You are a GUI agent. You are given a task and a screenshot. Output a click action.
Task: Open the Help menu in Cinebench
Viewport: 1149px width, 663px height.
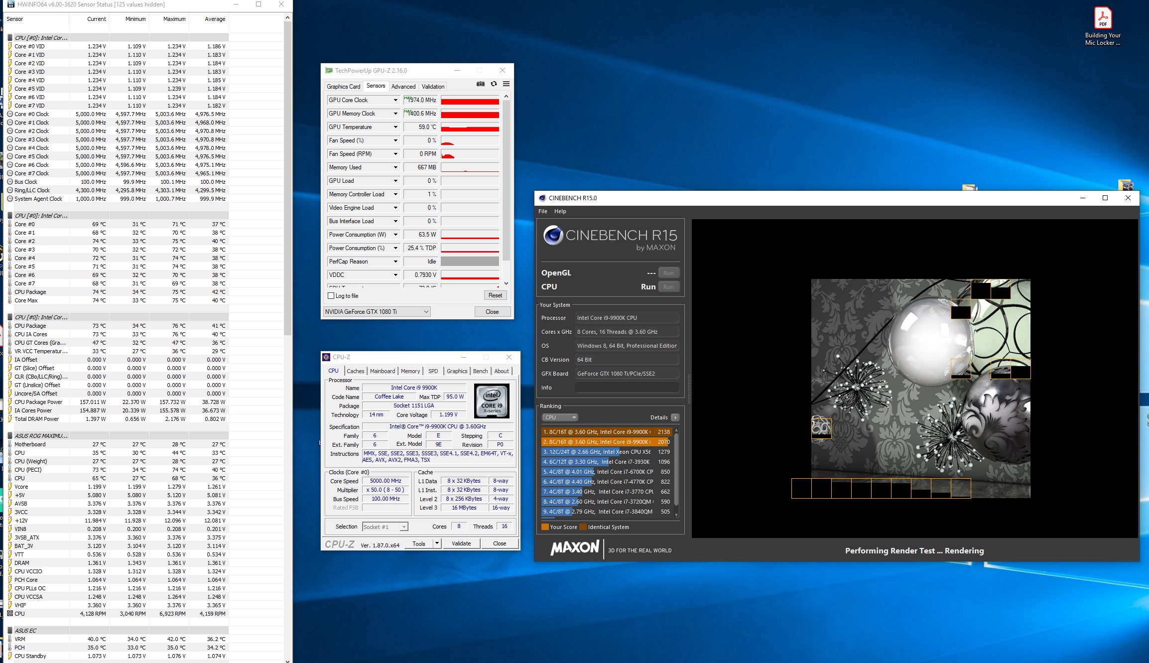coord(560,211)
